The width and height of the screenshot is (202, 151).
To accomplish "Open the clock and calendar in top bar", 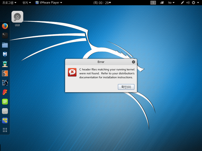I will (x=102, y=3).
